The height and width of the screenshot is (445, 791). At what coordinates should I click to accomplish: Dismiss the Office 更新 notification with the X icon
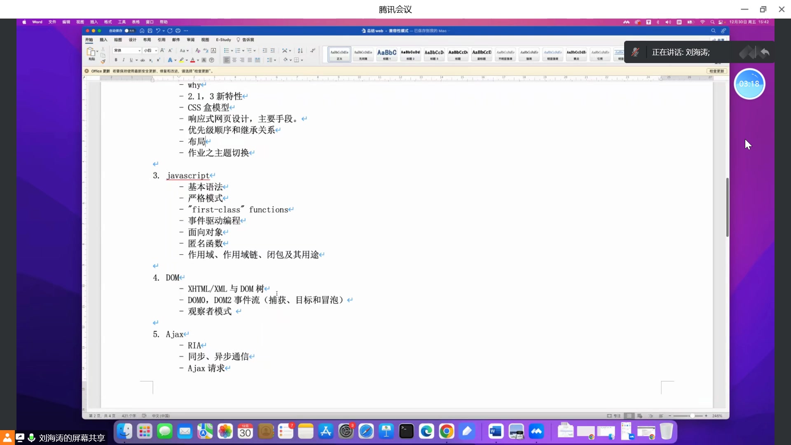[x=87, y=71]
